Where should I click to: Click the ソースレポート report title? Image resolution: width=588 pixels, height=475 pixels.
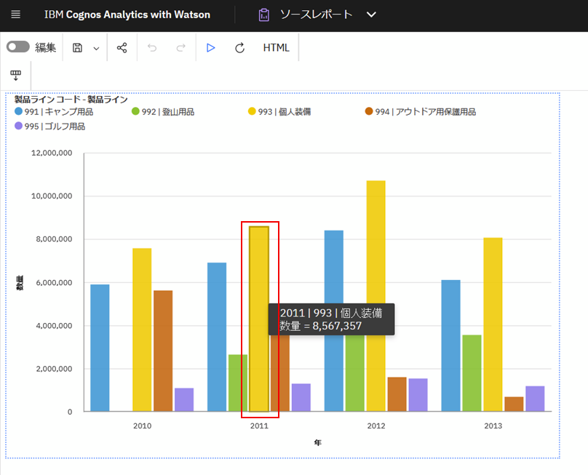[x=317, y=15]
